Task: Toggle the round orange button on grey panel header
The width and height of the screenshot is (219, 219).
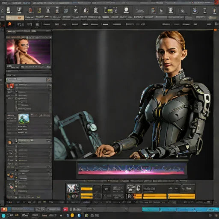Action: click(48, 80)
